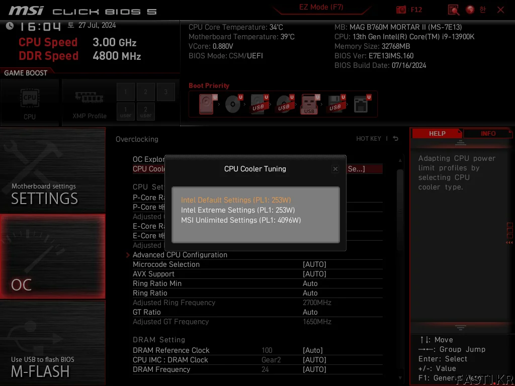Change language with the globe icon

point(470,10)
